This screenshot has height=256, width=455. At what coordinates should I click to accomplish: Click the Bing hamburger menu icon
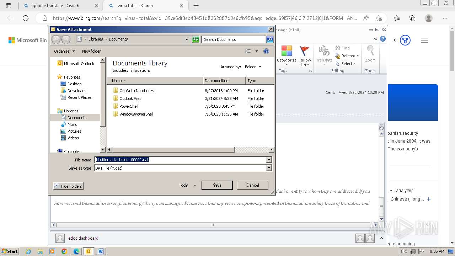point(424,41)
